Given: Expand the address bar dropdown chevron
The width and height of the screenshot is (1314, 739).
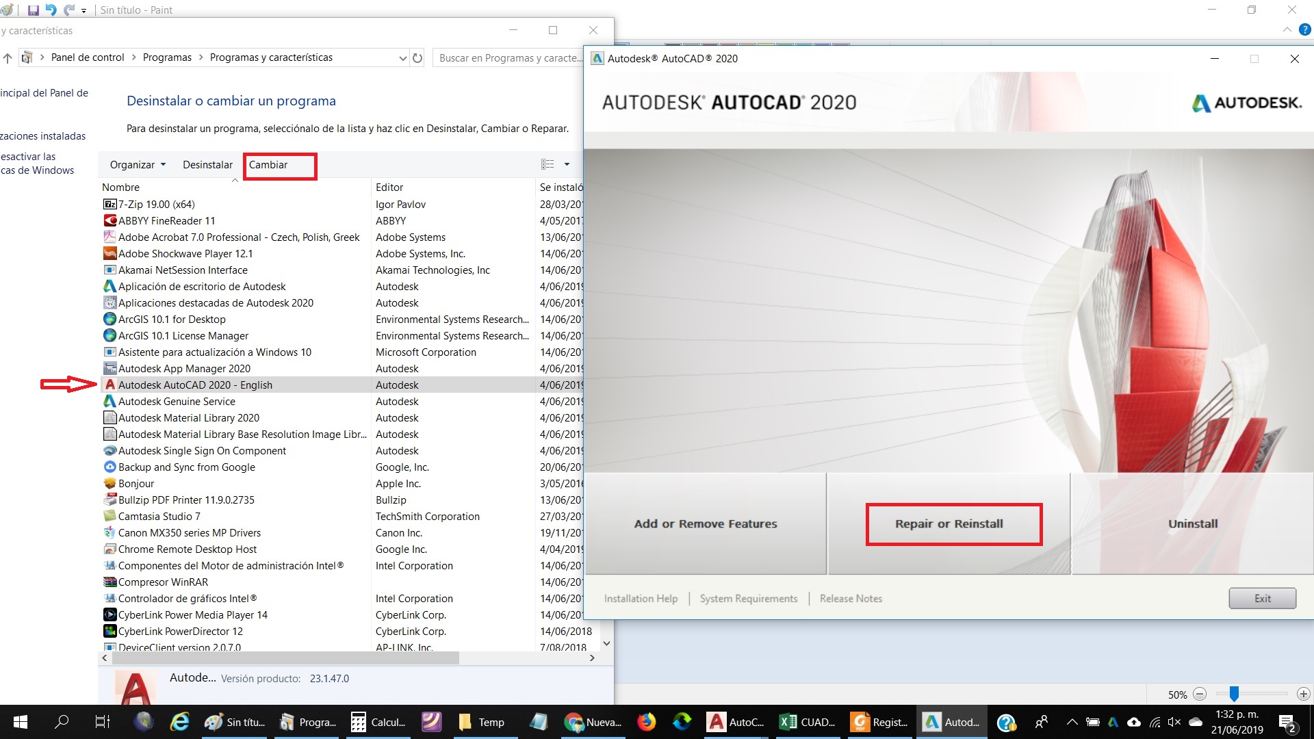Looking at the screenshot, I should click(402, 58).
